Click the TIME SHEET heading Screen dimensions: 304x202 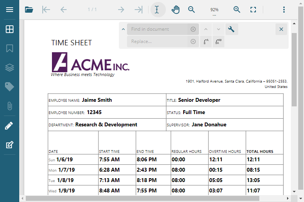click(x=72, y=43)
